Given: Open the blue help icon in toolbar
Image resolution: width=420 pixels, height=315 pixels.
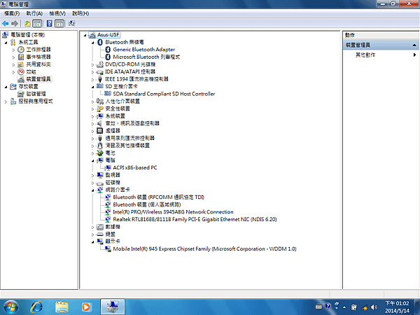Looking at the screenshot, I should 50,24.
